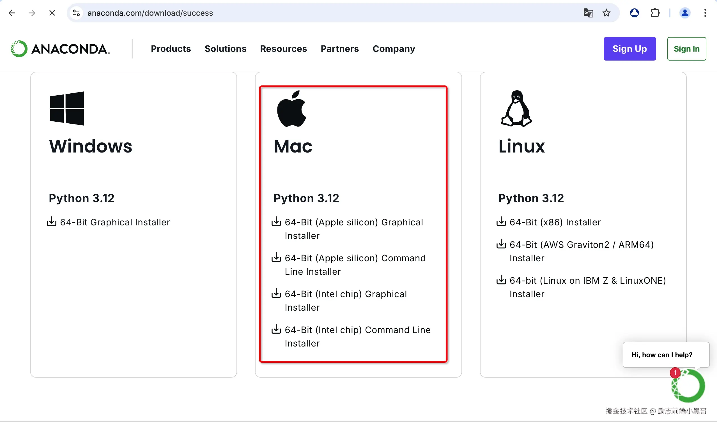Open the Products menu
The height and width of the screenshot is (425, 717).
171,49
